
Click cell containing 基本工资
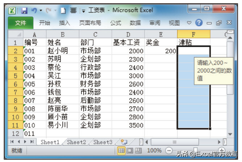(x=128, y=42)
